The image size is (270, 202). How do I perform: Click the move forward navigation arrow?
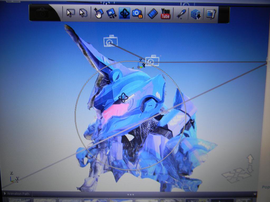(239, 170)
